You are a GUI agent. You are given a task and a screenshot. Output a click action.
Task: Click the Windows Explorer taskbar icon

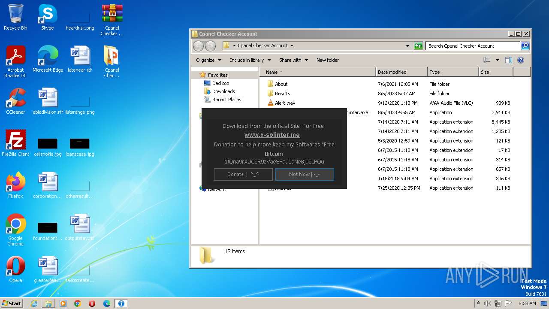point(48,303)
